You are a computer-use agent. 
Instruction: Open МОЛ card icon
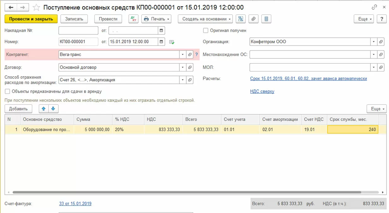tap(381, 67)
